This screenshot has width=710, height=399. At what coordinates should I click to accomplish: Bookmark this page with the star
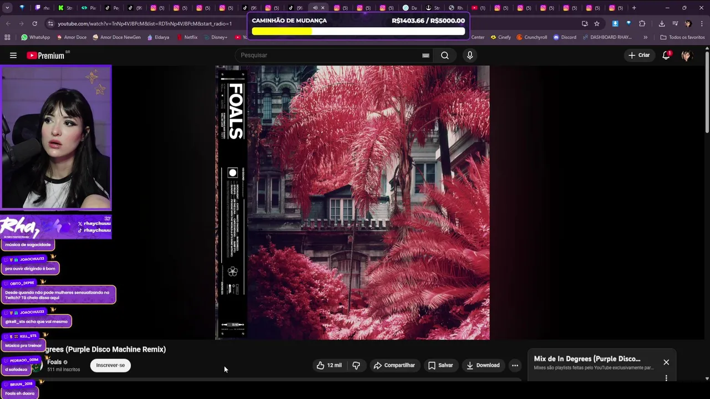click(597, 24)
